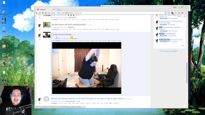Click the 'clear' link in sidebar
Image resolution: width=205 pixels, height=115 pixels.
pos(182,45)
